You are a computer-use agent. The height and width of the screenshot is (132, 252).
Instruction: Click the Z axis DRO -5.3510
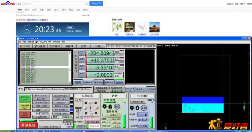(x=100, y=68)
